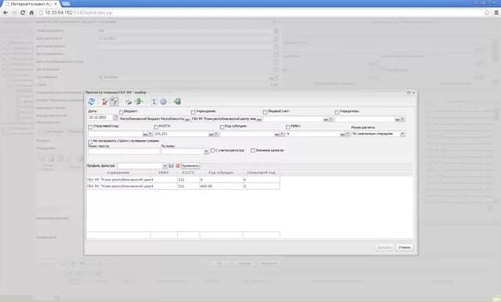Click the browser forward arrow
Image resolution: width=501 pixels, height=302 pixels.
pos(14,12)
